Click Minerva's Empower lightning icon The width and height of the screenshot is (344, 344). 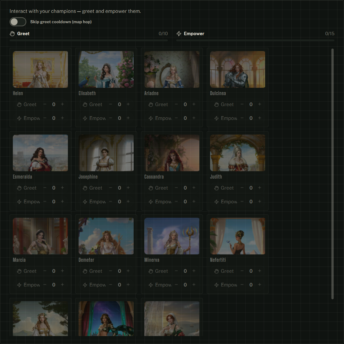coord(151,285)
